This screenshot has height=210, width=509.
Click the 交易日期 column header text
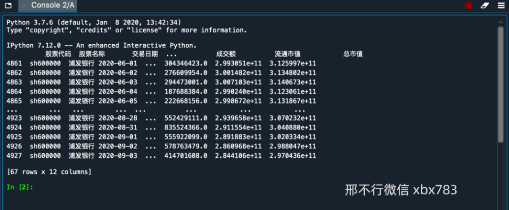point(145,54)
